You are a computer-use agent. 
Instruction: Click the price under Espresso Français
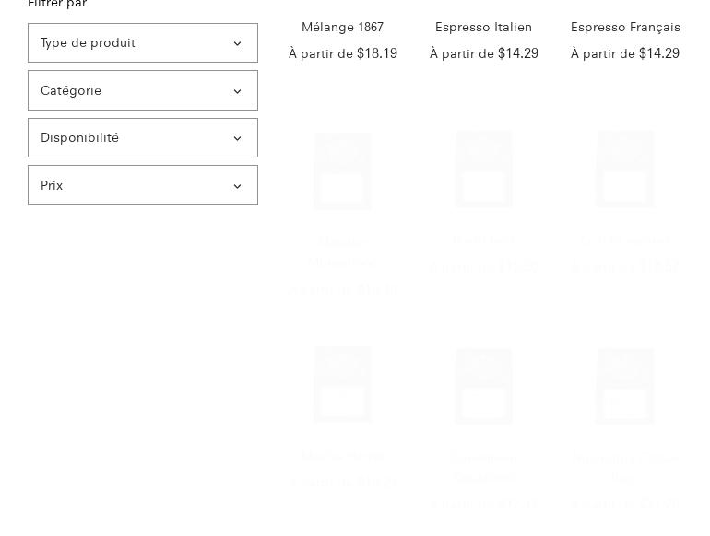click(x=659, y=53)
